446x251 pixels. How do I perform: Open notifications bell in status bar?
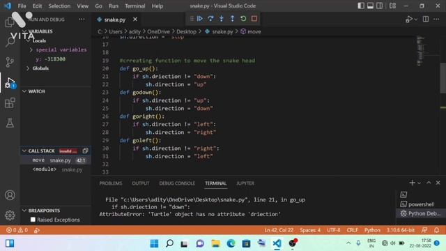[x=437, y=230]
